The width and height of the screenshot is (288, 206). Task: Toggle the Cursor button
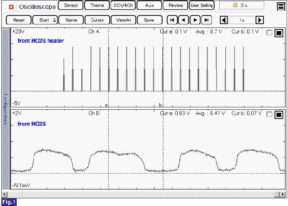[x=97, y=20]
